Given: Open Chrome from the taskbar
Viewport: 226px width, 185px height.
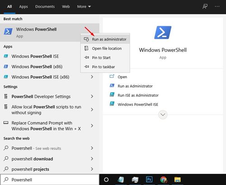Looking at the screenshot, I should 164,180.
